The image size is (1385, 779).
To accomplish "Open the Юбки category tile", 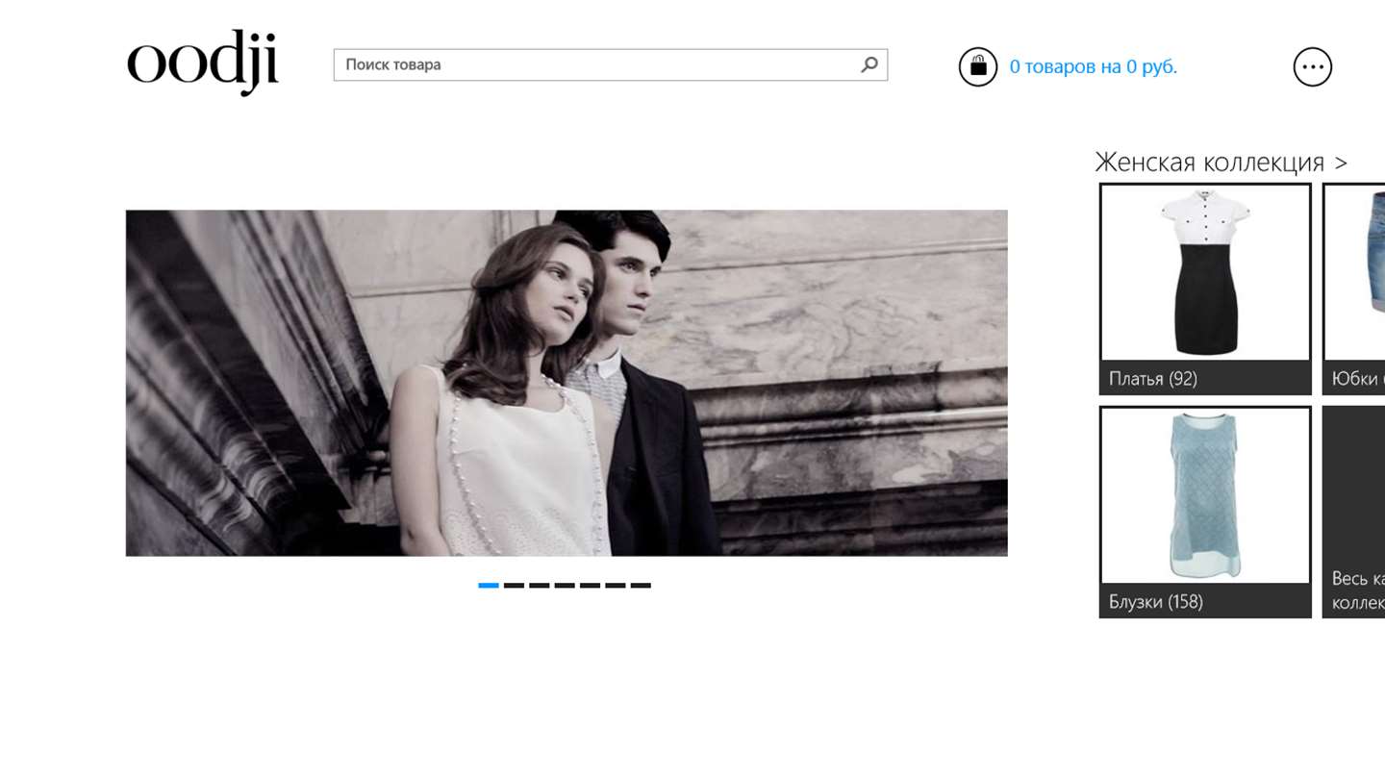I will pos(1354,289).
